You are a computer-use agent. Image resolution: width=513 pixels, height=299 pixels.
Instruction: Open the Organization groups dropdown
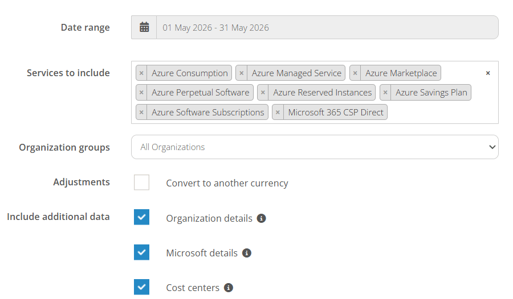(x=315, y=147)
